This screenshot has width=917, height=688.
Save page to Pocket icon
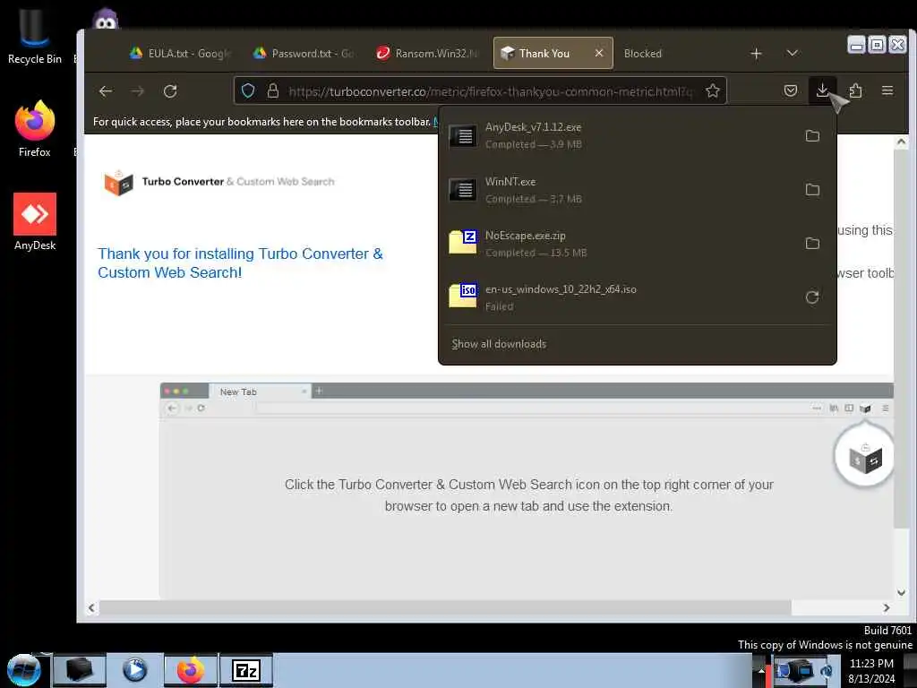click(790, 90)
